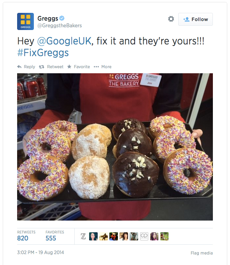Retweet this Greggs tweet
This screenshot has height=265, width=230.
coord(51,67)
